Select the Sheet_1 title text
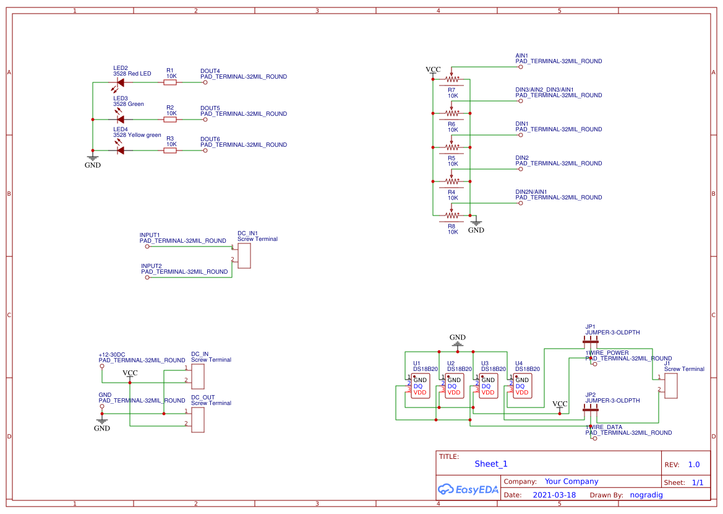Image resolution: width=723 pixels, height=514 pixels. coord(491,464)
